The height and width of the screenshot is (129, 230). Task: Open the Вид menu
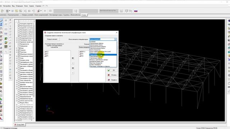click(13, 6)
